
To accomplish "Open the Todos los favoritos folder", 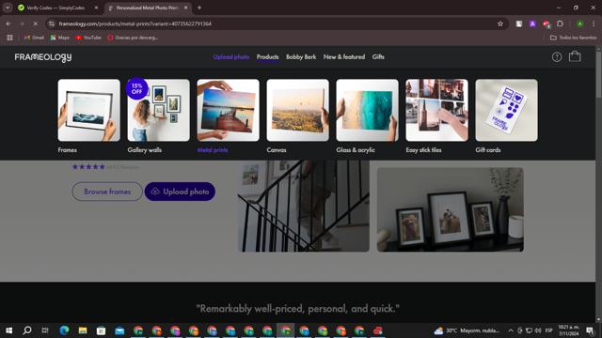I will point(574,38).
